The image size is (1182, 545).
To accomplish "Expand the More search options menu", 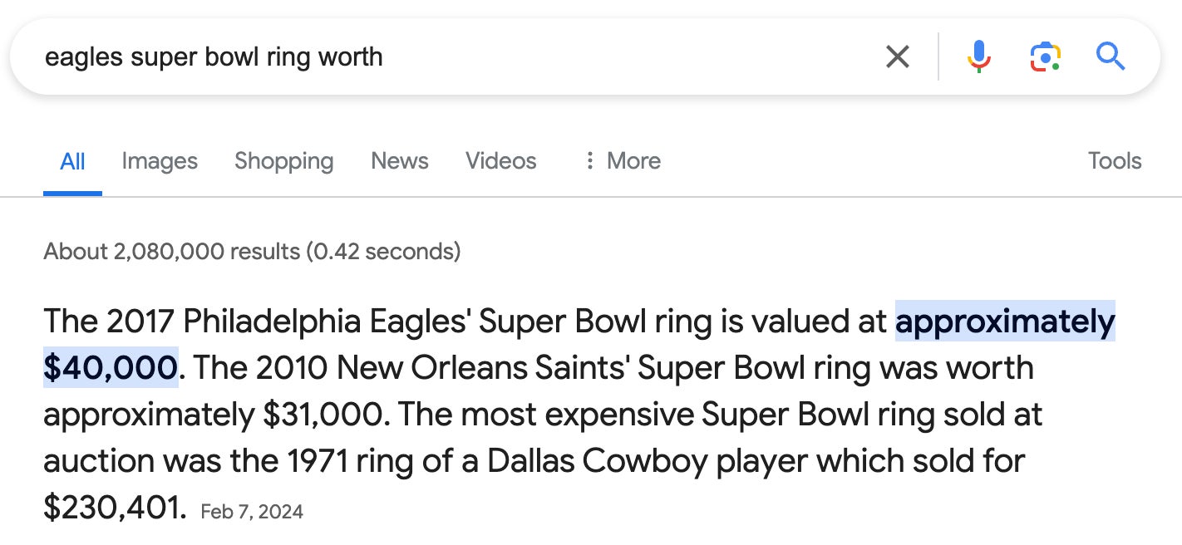I will pos(623,161).
